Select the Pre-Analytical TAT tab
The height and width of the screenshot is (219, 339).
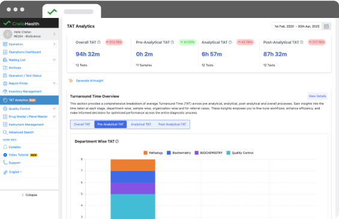[x=110, y=124]
